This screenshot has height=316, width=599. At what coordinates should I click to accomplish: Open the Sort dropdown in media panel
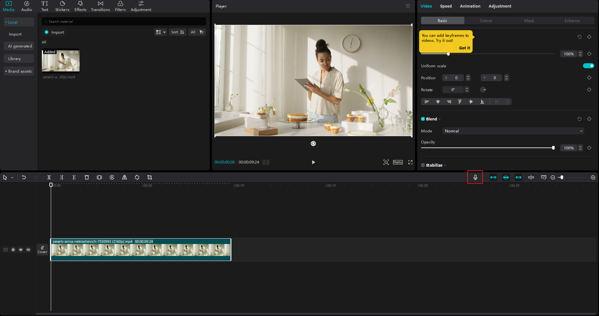178,32
